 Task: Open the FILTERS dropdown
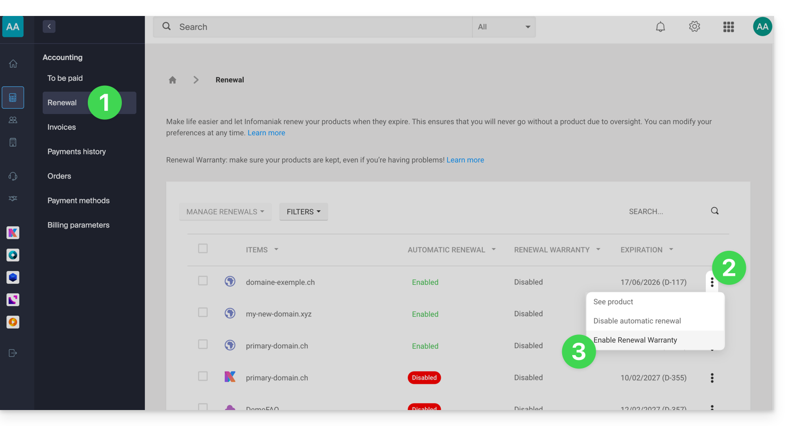click(x=303, y=211)
